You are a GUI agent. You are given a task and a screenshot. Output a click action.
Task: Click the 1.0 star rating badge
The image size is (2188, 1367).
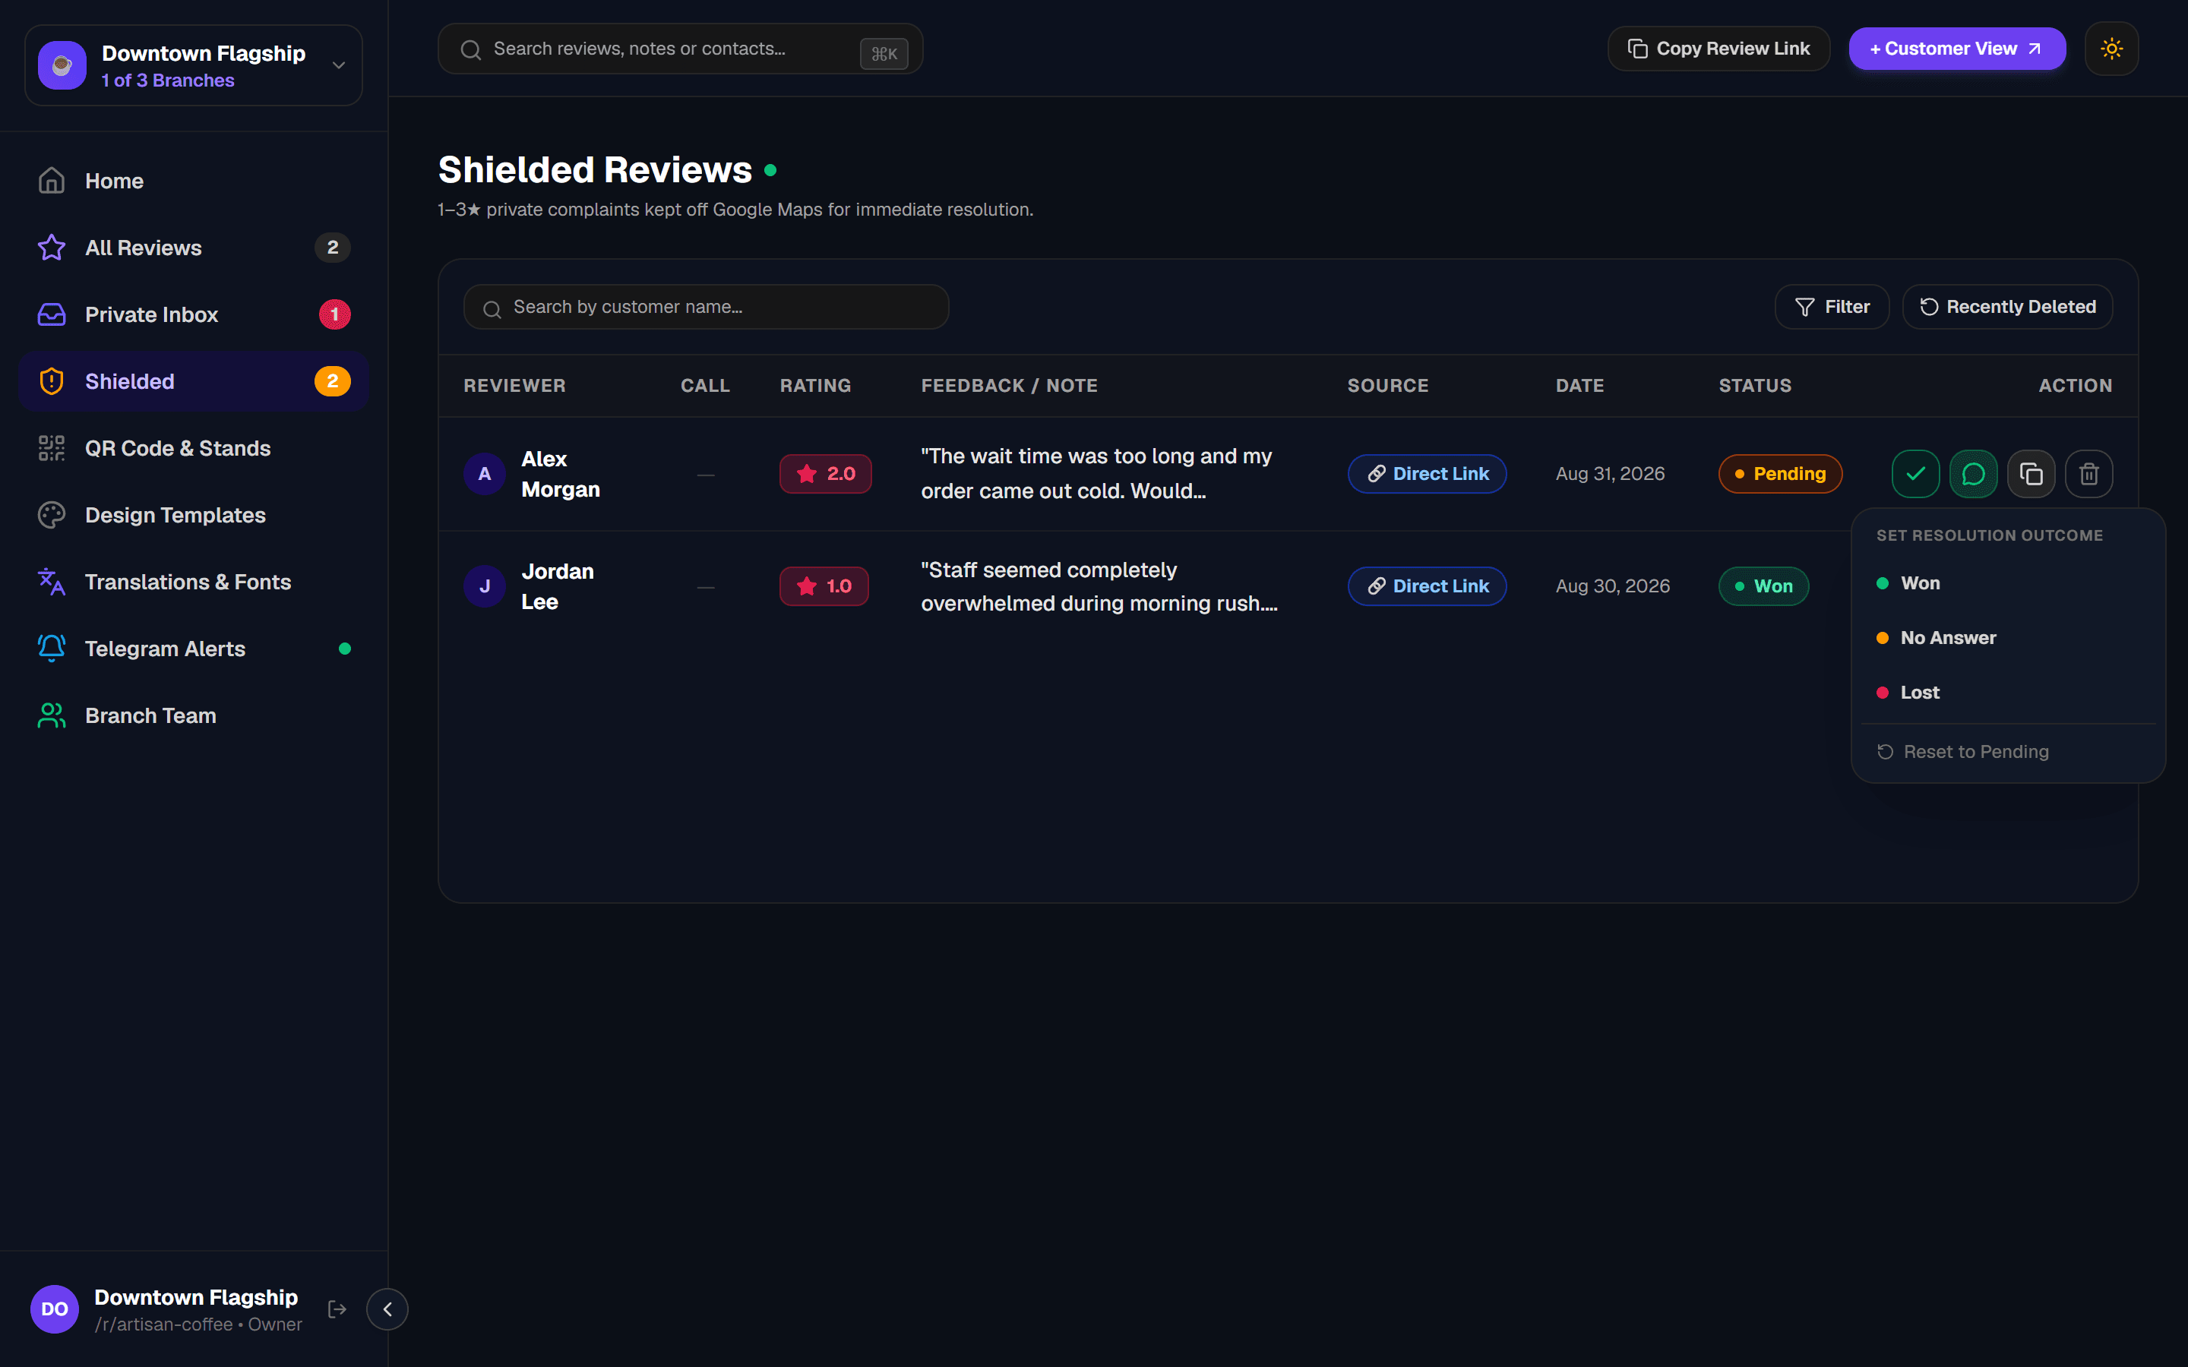[824, 587]
